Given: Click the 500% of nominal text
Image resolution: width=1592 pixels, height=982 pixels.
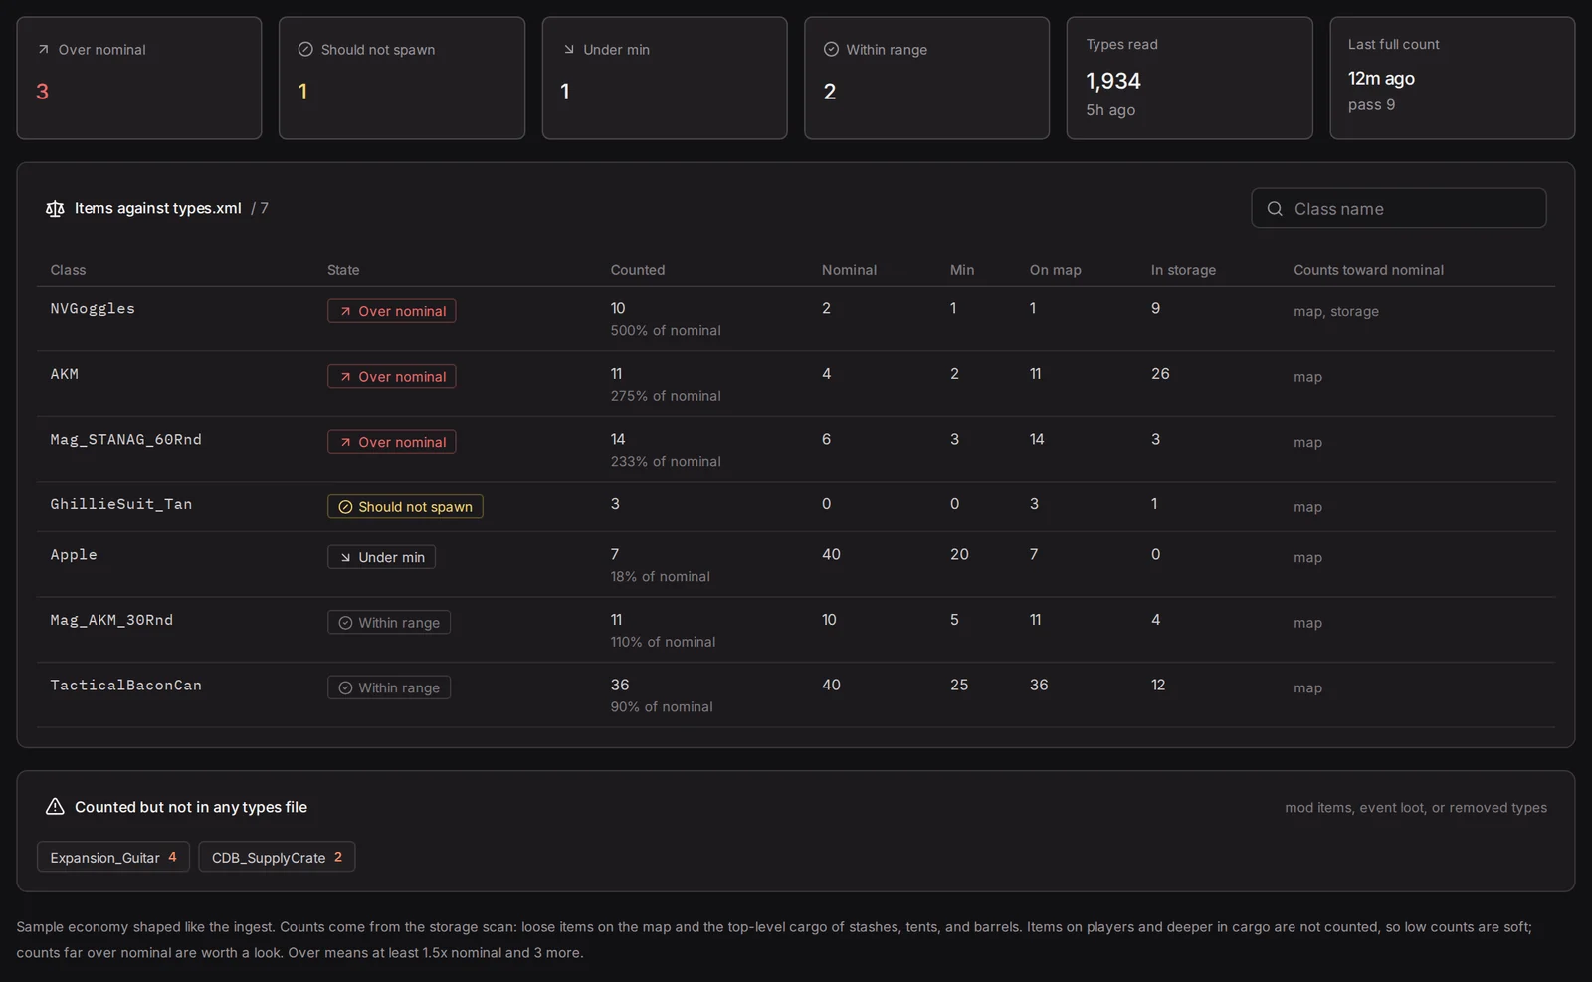Looking at the screenshot, I should click(x=666, y=331).
